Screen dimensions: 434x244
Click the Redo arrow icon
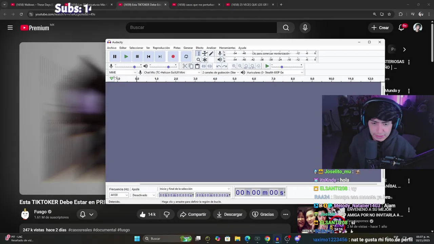pos(225,66)
